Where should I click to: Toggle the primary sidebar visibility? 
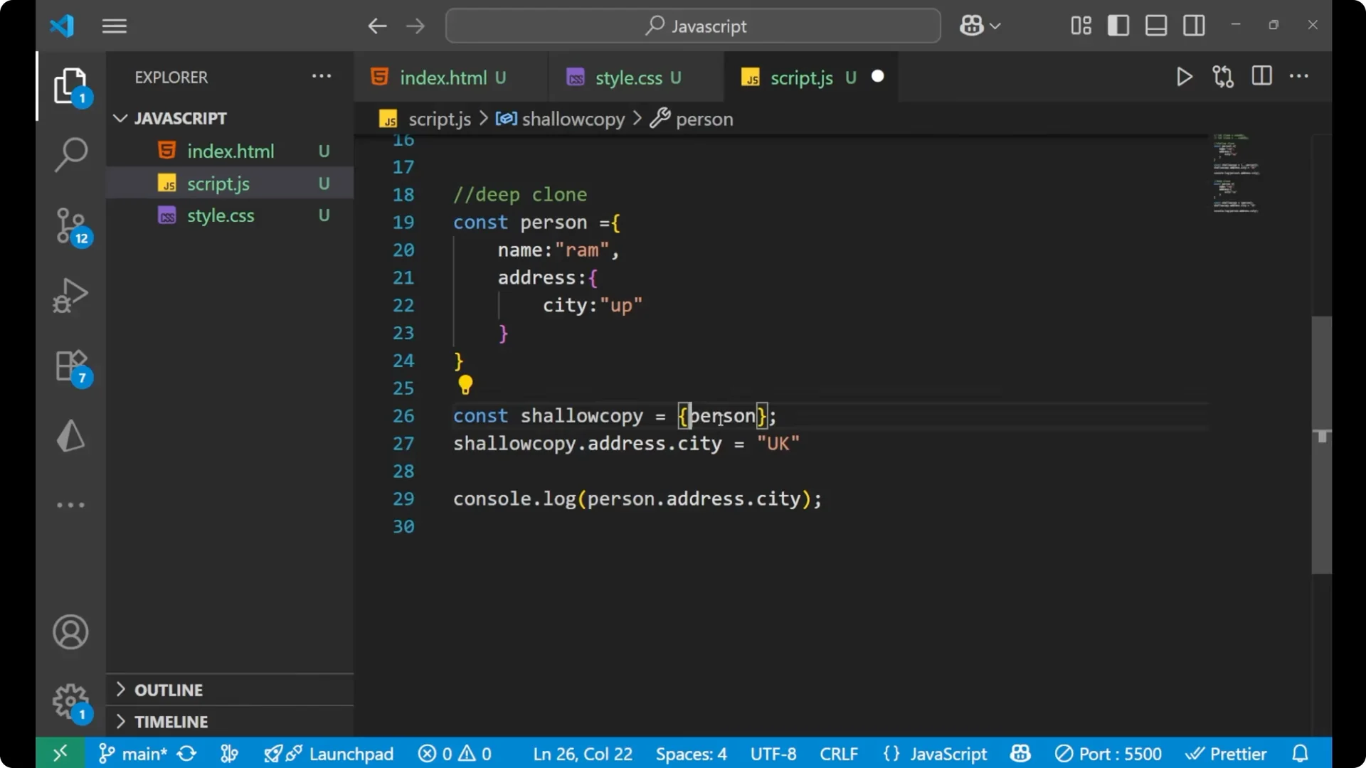pyautogui.click(x=1118, y=25)
